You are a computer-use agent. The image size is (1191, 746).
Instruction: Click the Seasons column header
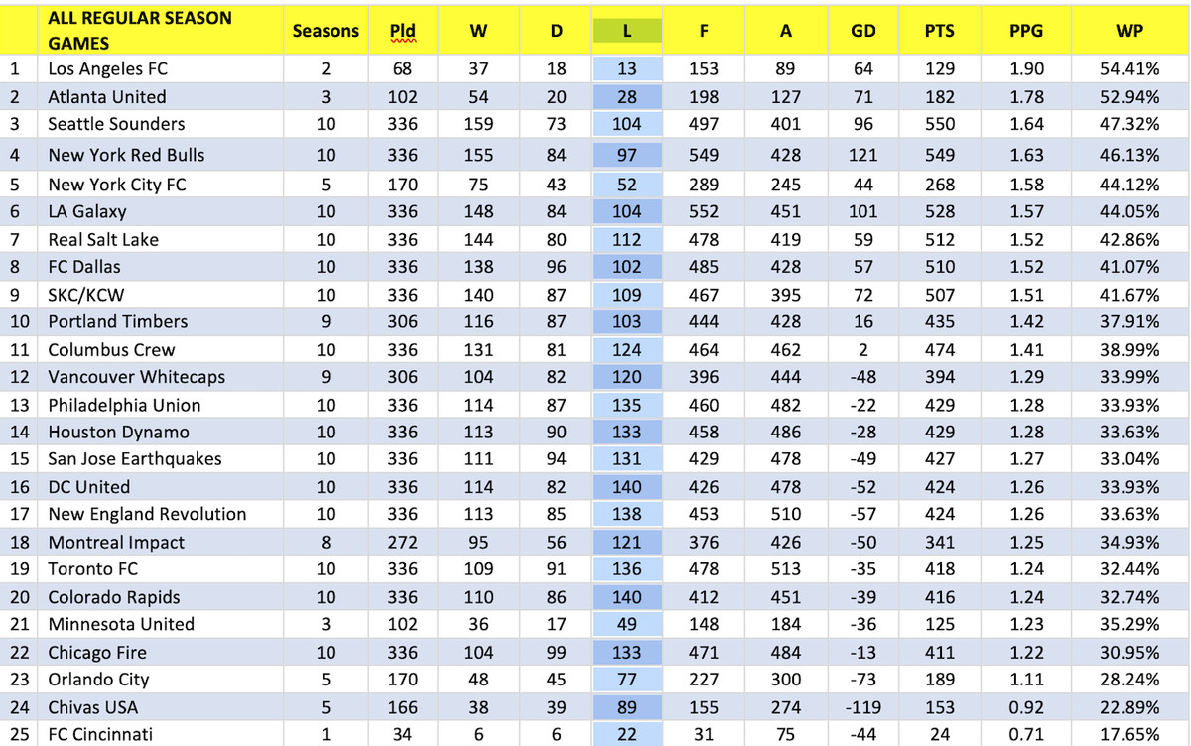(326, 31)
